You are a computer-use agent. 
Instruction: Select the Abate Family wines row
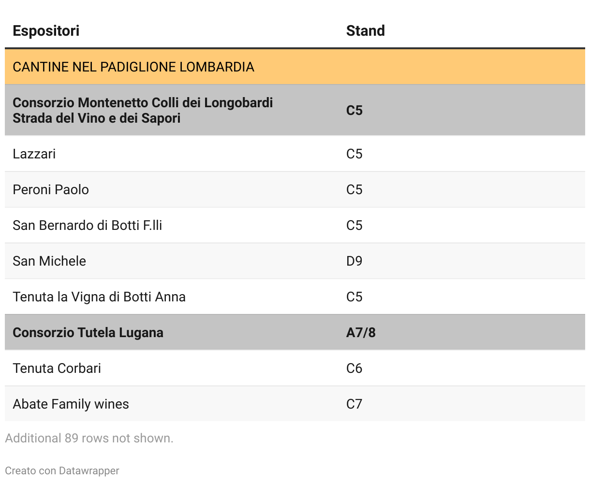click(x=295, y=404)
